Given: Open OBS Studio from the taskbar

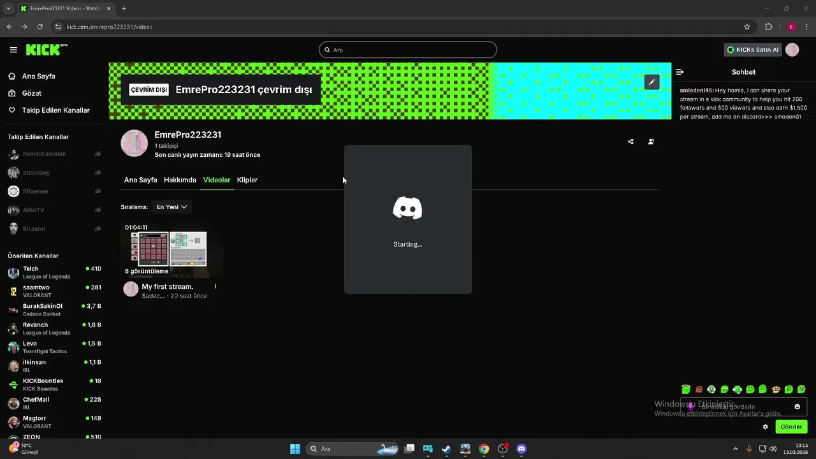Looking at the screenshot, I should [503, 449].
